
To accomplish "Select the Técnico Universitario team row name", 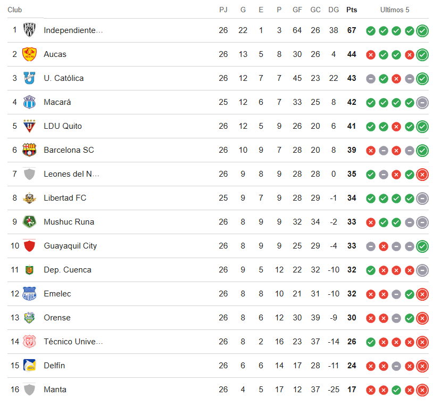I will [73, 342].
